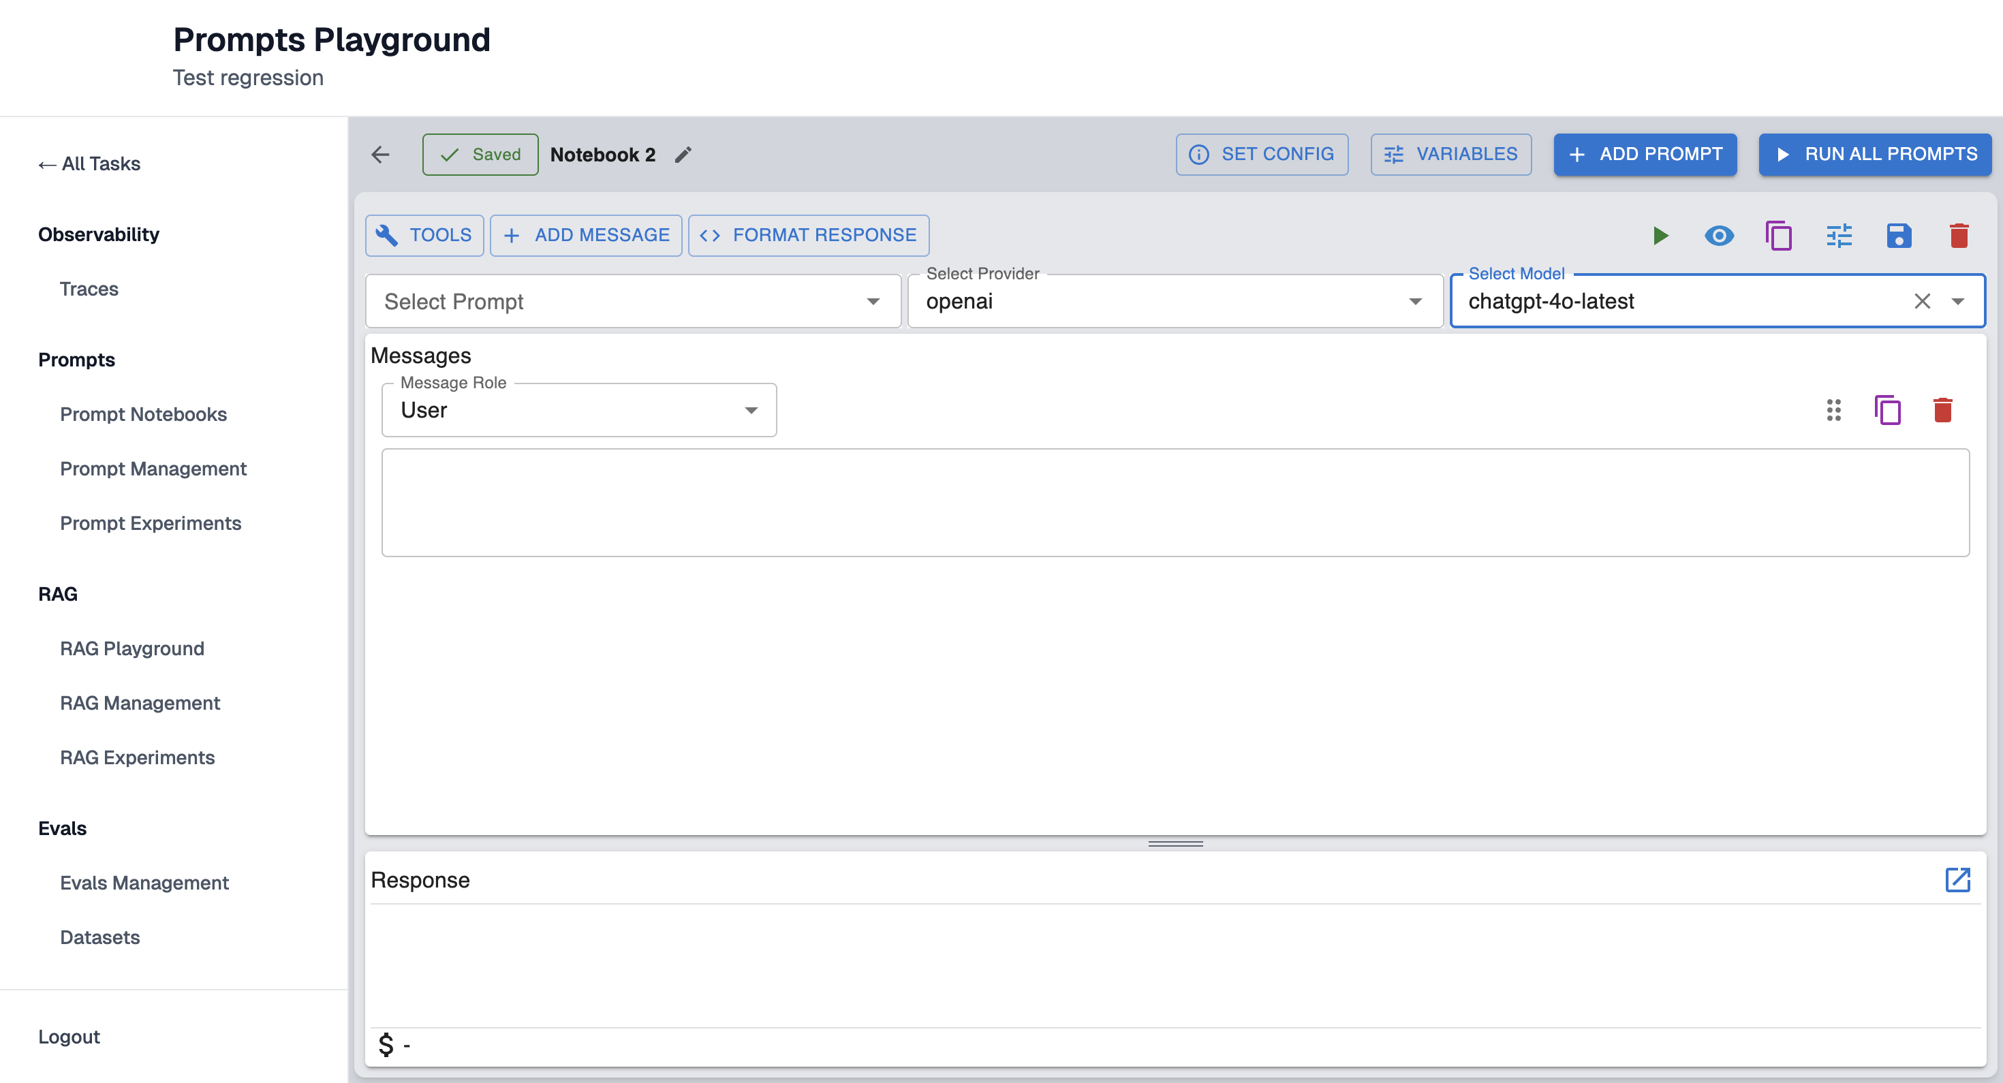Duplicate the prompt using toolbar copy icon
This screenshot has height=1083, width=2003.
pyautogui.click(x=1778, y=236)
